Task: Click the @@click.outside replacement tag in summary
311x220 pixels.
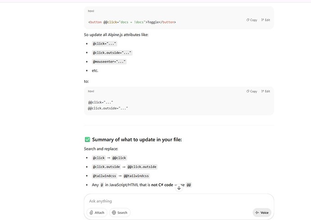Action: pos(142,167)
